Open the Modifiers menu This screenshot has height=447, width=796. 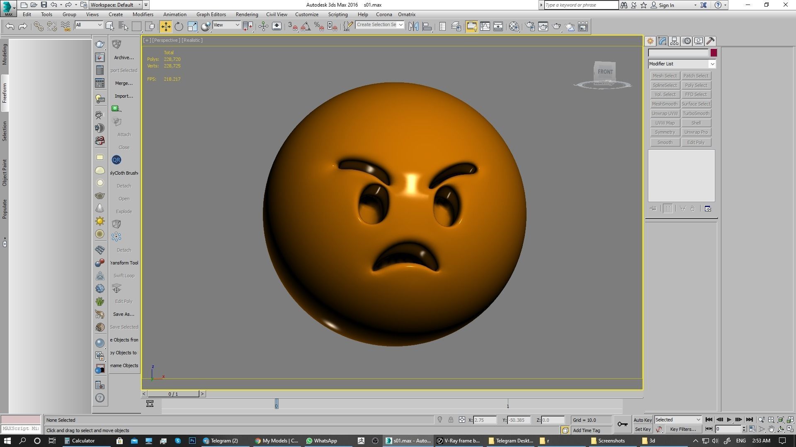click(143, 14)
